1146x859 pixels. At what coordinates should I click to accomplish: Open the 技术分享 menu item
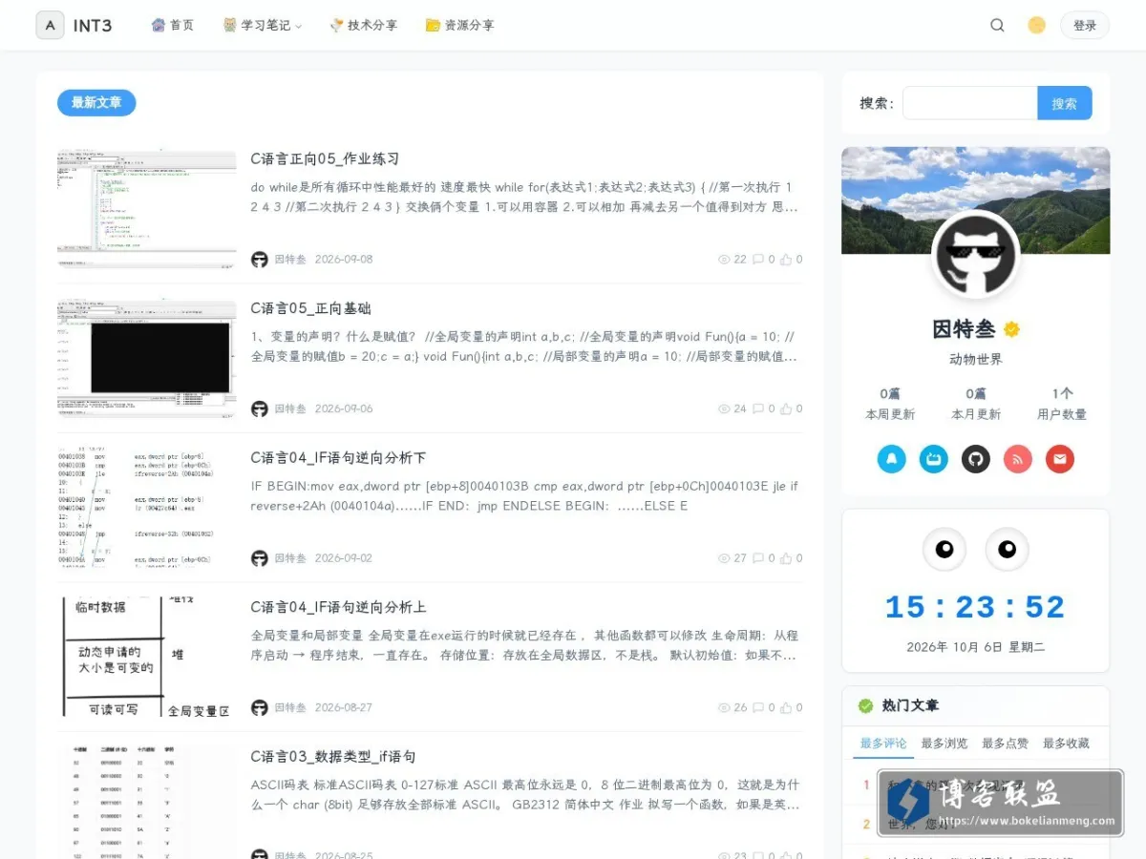click(x=363, y=26)
